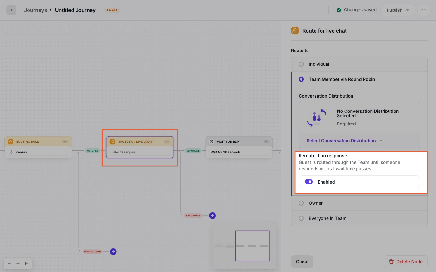Image resolution: width=436 pixels, height=272 pixels.
Task: Select the Owner radio option
Action: click(x=301, y=203)
